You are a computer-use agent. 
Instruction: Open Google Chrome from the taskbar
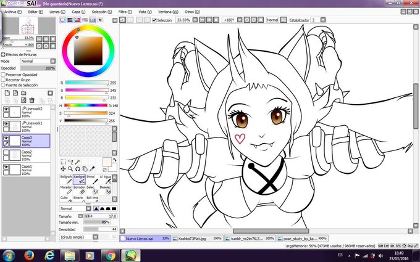tap(110, 256)
